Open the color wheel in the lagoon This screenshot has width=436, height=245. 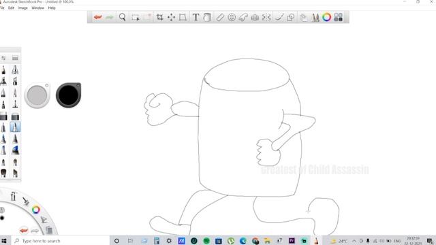[35, 210]
